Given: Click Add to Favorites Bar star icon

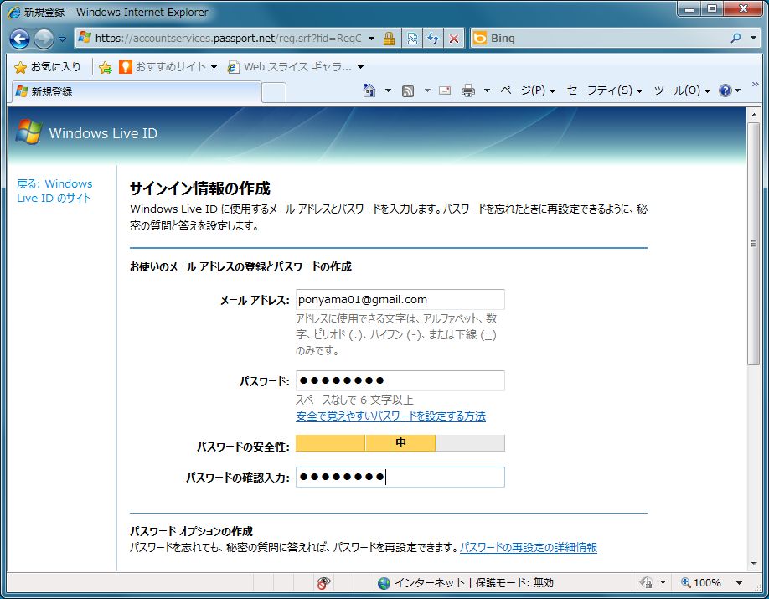Looking at the screenshot, I should point(106,67).
